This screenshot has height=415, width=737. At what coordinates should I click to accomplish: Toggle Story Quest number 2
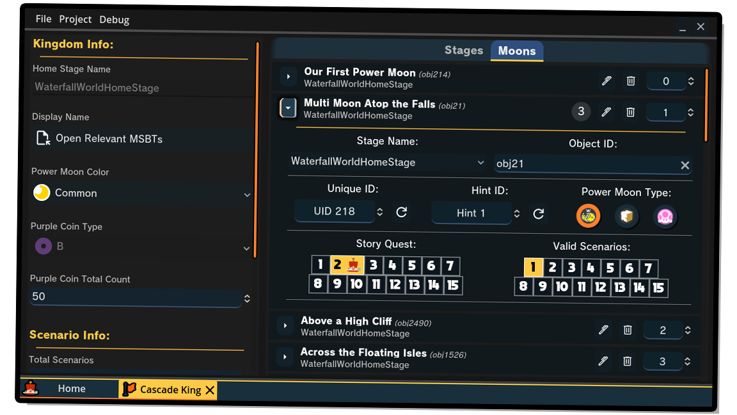click(347, 264)
